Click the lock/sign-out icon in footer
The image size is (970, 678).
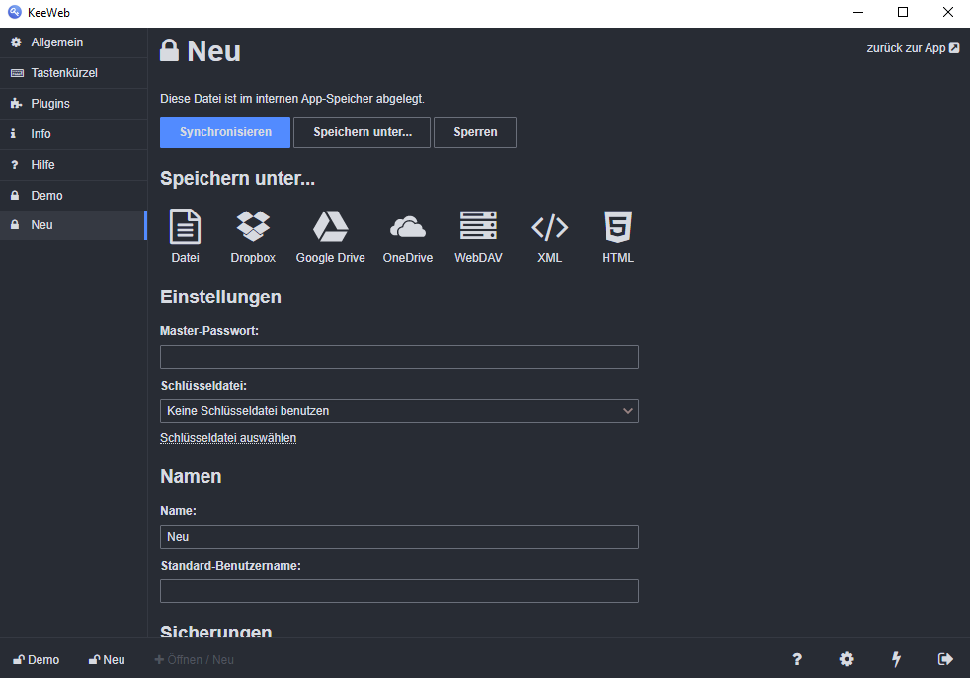tap(945, 659)
